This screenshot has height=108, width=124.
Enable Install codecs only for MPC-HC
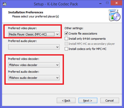point(66,49)
